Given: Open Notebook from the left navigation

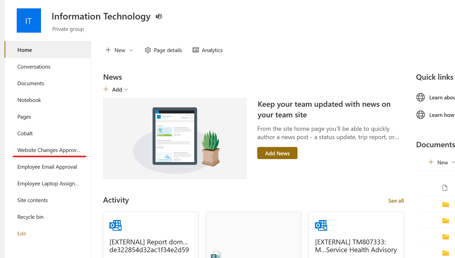Looking at the screenshot, I should (x=29, y=100).
